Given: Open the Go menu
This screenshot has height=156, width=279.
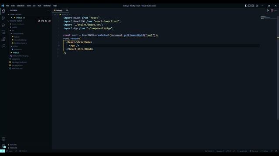Looking at the screenshot, I should click(x=34, y=6).
